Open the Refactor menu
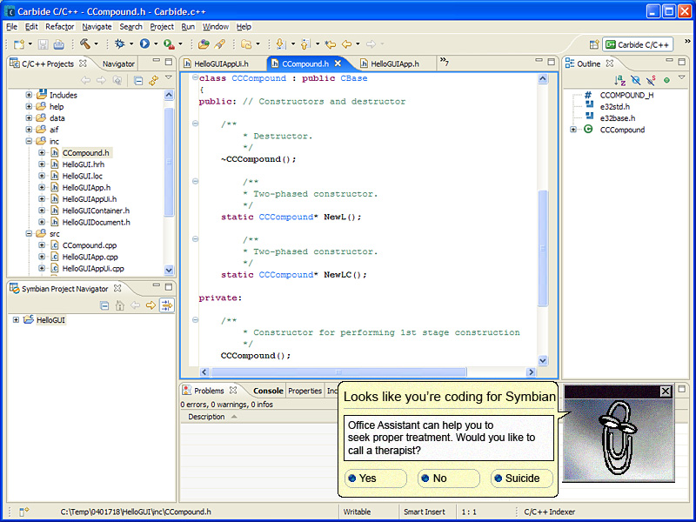Image resolution: width=696 pixels, height=522 pixels. click(59, 27)
